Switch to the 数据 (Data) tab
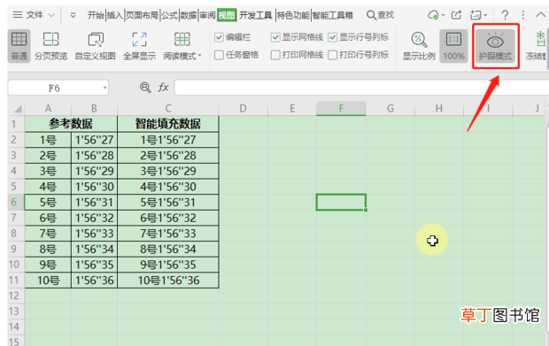Image resolution: width=549 pixels, height=346 pixels. [189, 15]
